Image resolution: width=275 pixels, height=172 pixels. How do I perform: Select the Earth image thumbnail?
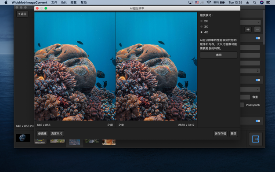coord(23,138)
